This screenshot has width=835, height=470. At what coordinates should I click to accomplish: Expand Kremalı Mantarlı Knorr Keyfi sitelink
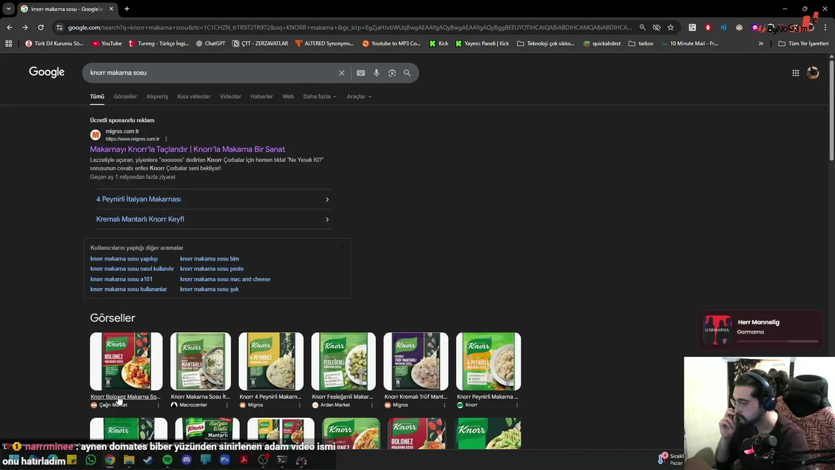pos(213,219)
